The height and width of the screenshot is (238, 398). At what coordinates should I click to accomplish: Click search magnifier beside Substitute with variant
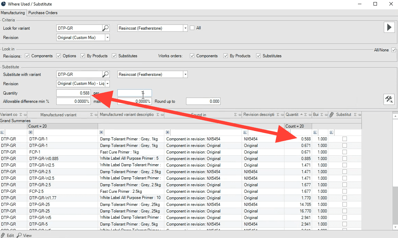[106, 75]
